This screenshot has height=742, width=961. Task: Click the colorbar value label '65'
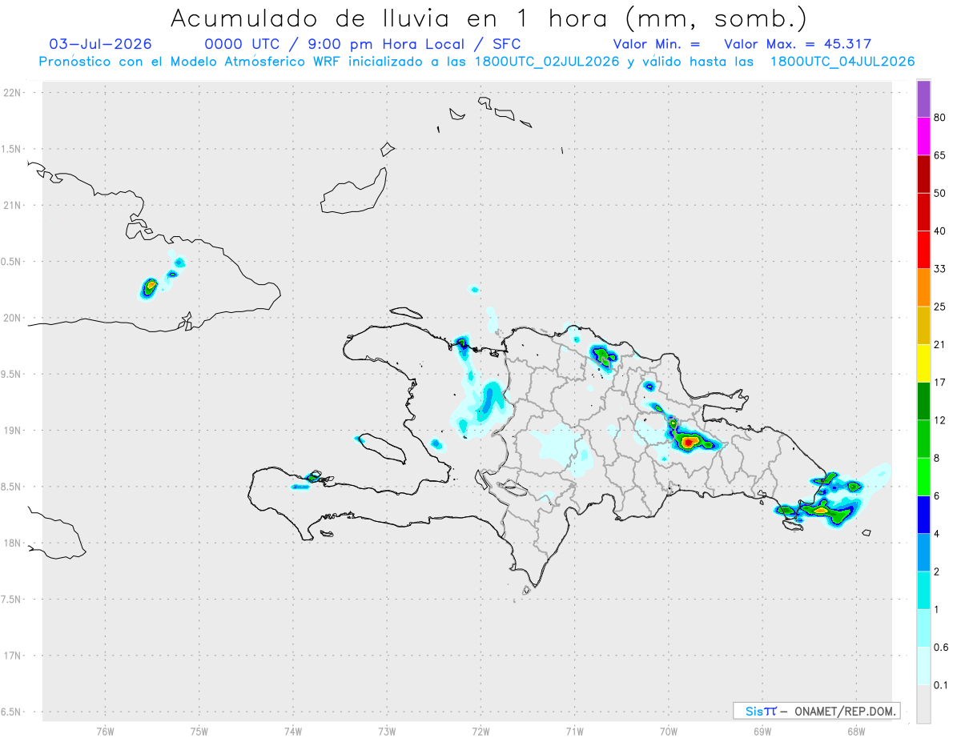coord(940,155)
